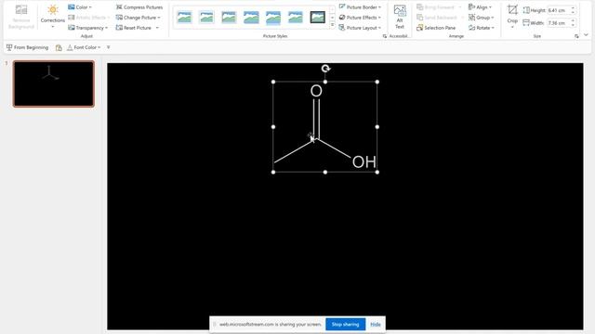The height and width of the screenshot is (334, 595).
Task: Open the Color dropdown
Action: pyautogui.click(x=80, y=7)
